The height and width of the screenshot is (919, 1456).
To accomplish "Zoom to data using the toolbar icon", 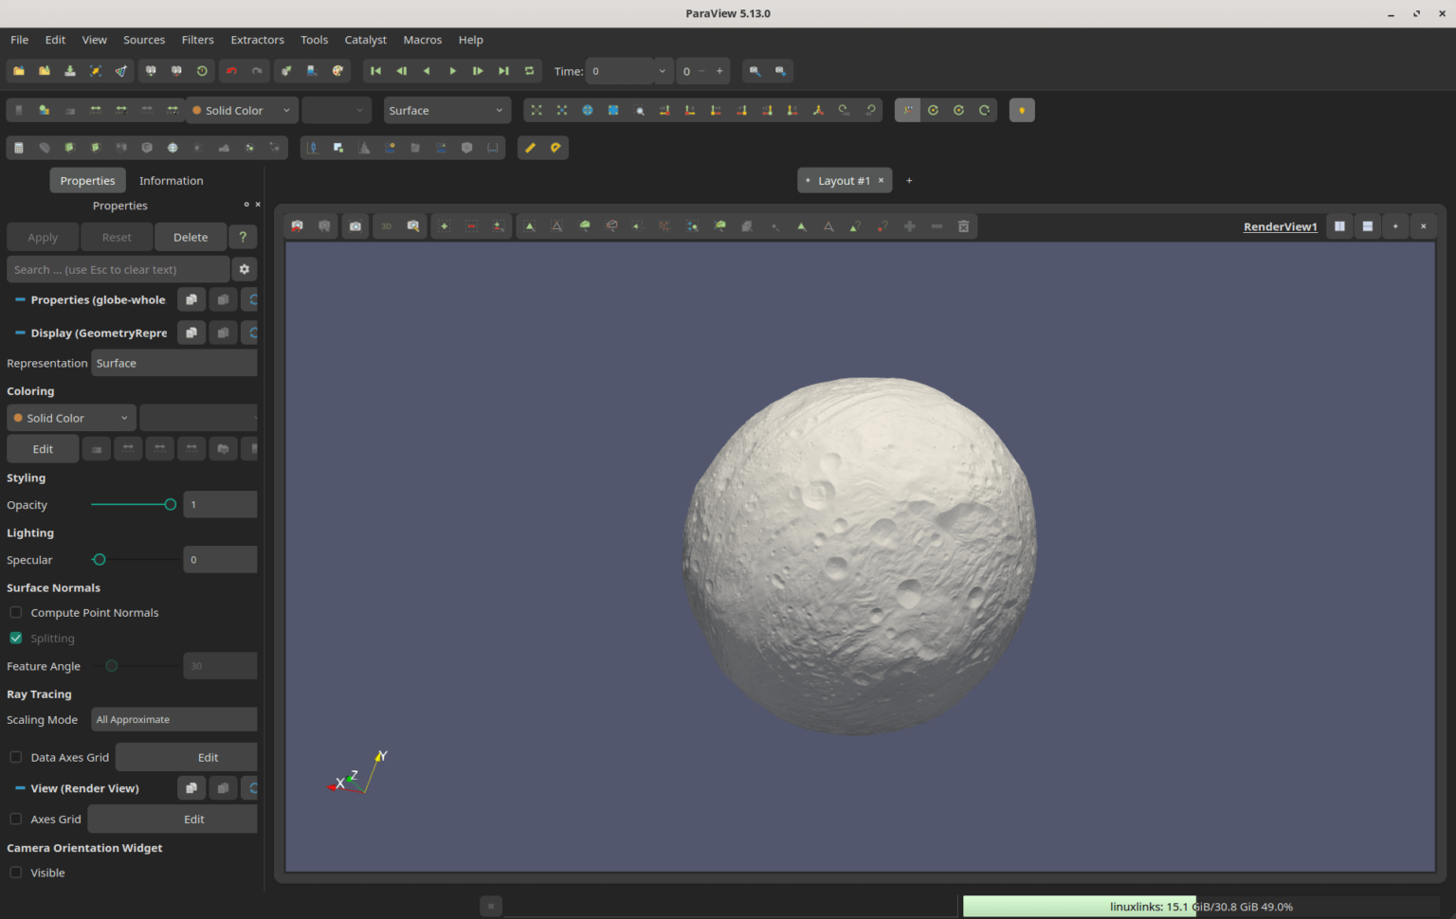I will (x=562, y=110).
